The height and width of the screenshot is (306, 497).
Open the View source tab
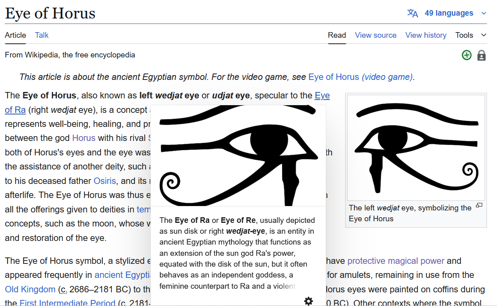[376, 35]
